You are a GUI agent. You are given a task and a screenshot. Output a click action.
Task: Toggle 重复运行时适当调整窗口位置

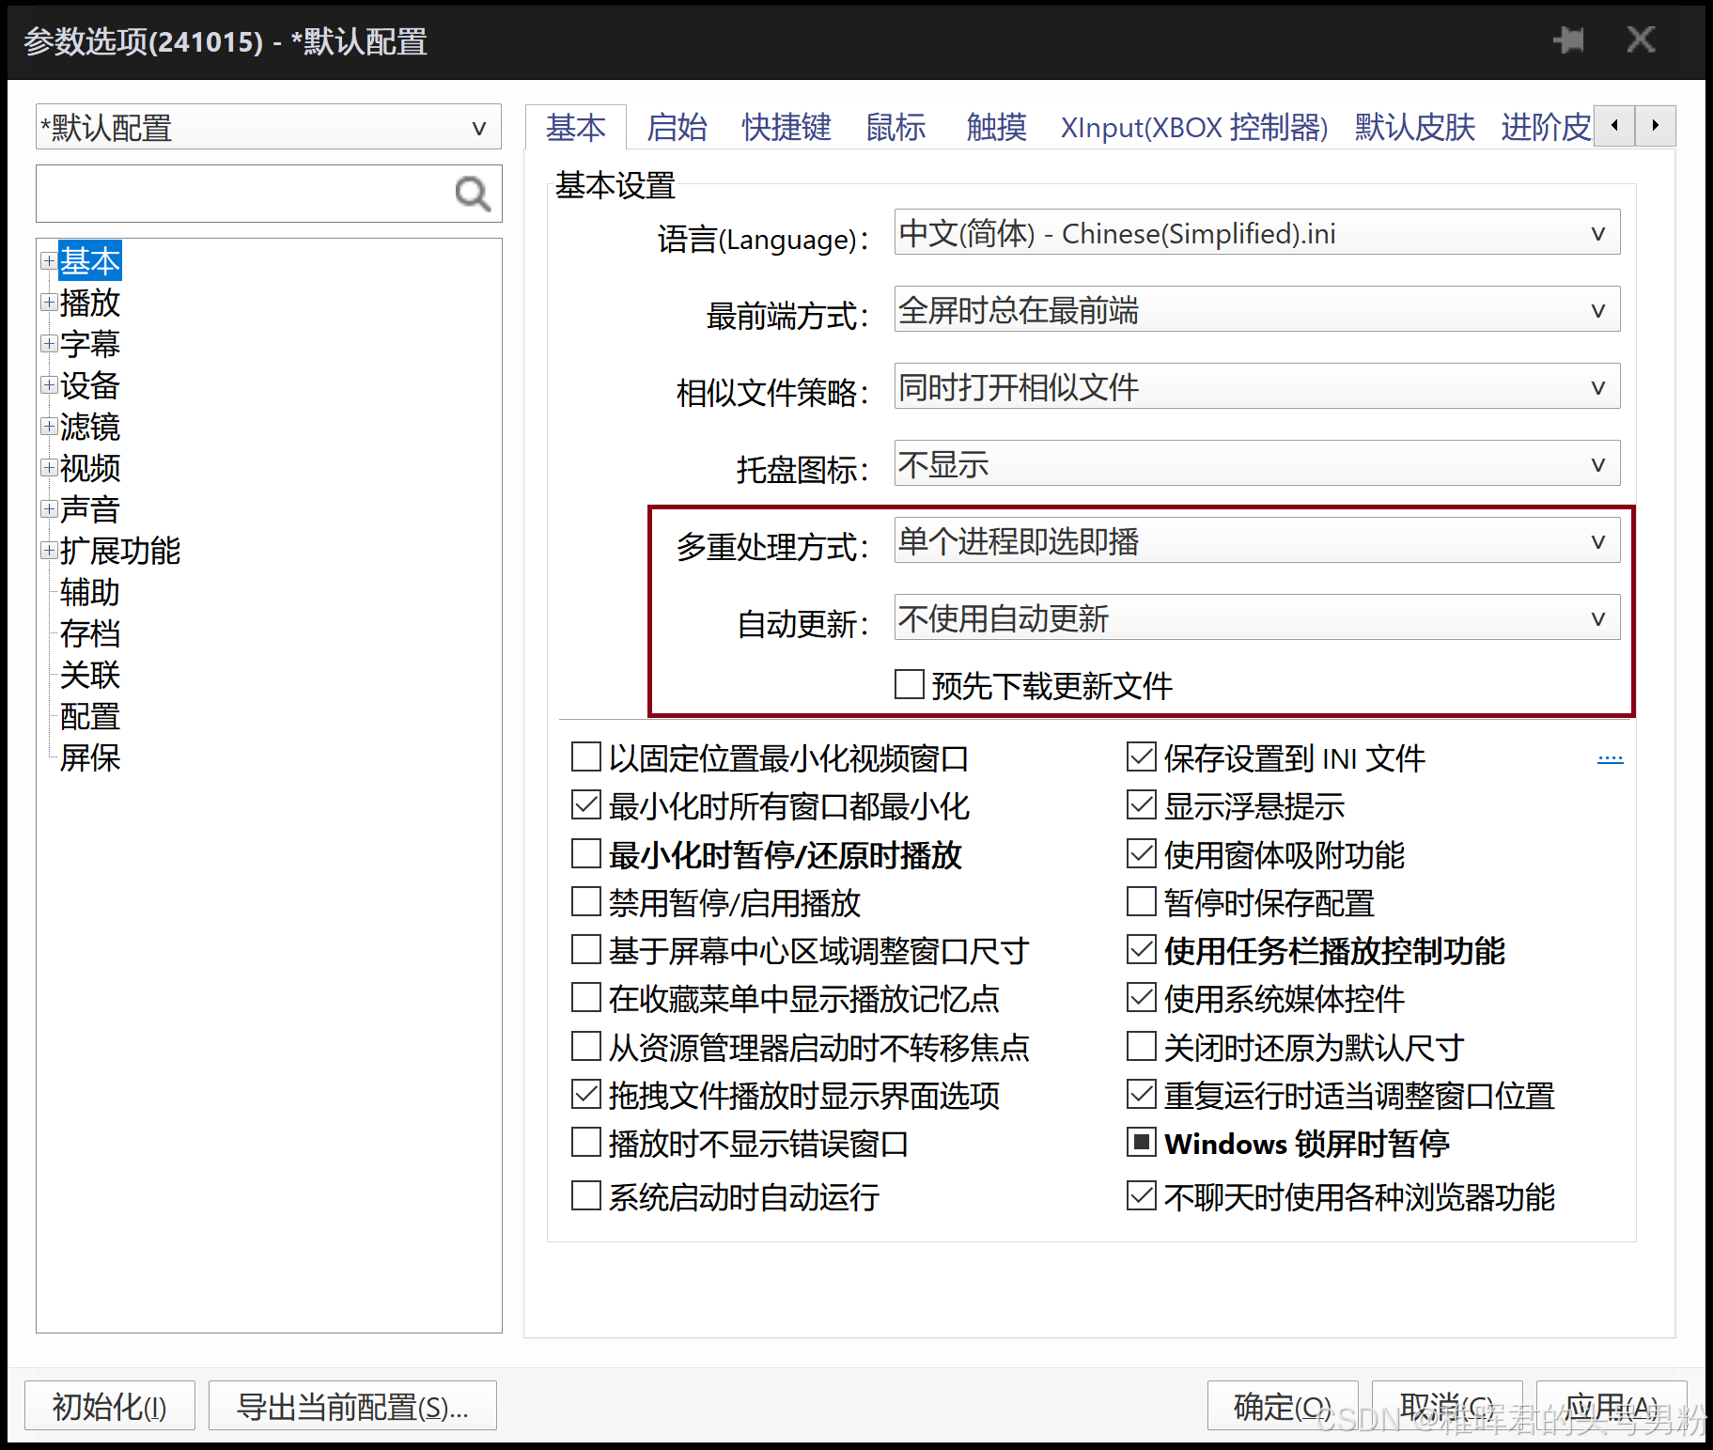point(1142,1094)
